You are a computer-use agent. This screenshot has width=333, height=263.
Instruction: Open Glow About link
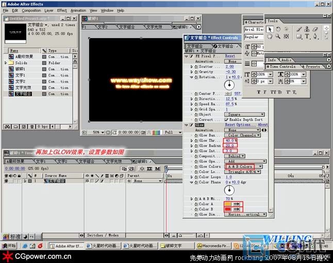click(x=263, y=125)
